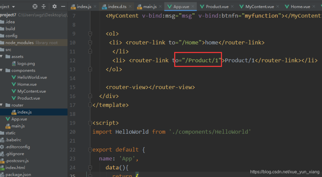322x177 pixels.
Task: Fold the data() function at line 24
Action: coord(90,167)
